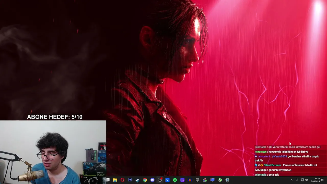Click the airsurfer1 username in chat
327x184 pixels.
point(264,156)
